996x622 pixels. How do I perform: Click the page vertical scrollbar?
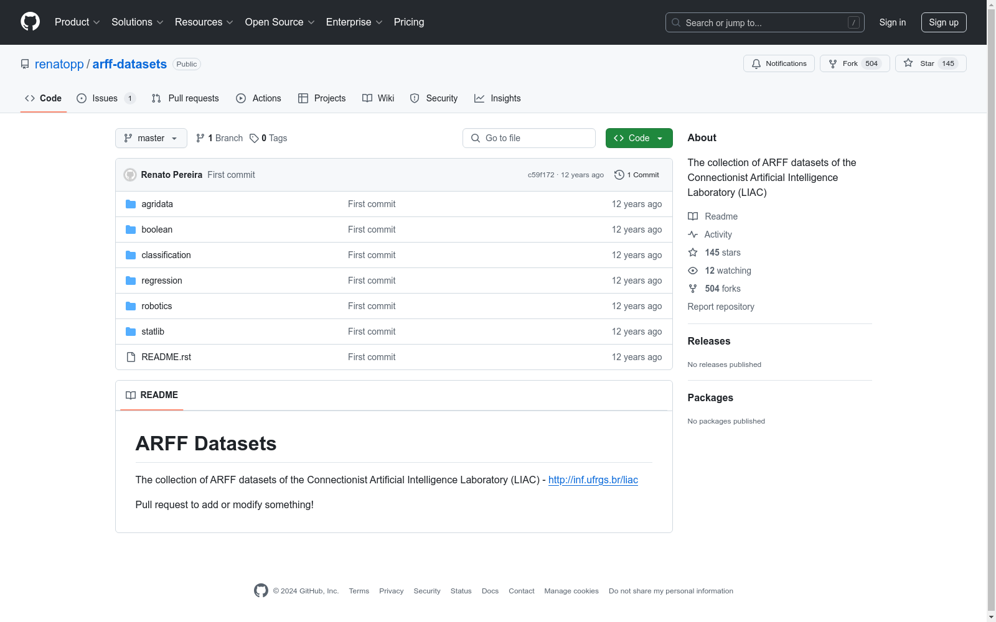click(991, 311)
